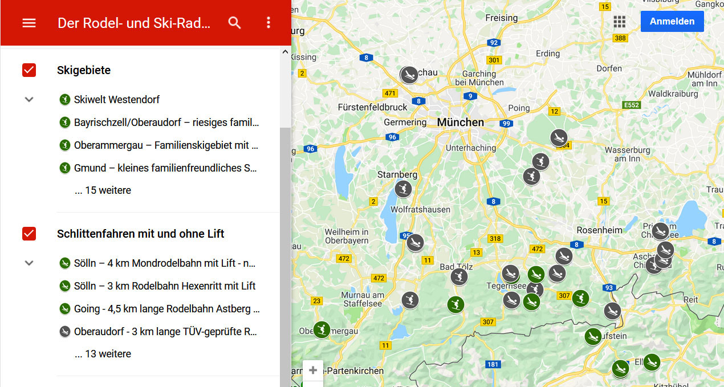Select gray sled marker on Prien am Chiemsee label
The height and width of the screenshot is (387, 724).
(660, 231)
